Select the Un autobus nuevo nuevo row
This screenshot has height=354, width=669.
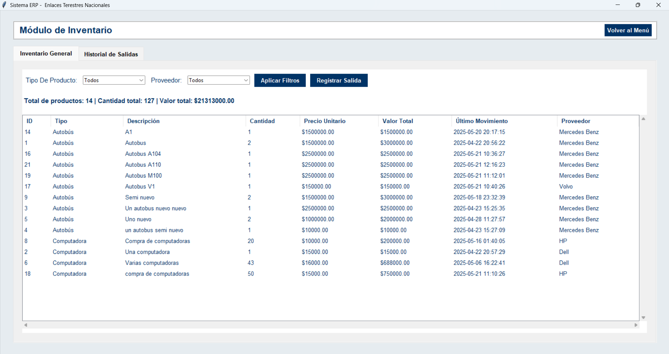[331, 208]
